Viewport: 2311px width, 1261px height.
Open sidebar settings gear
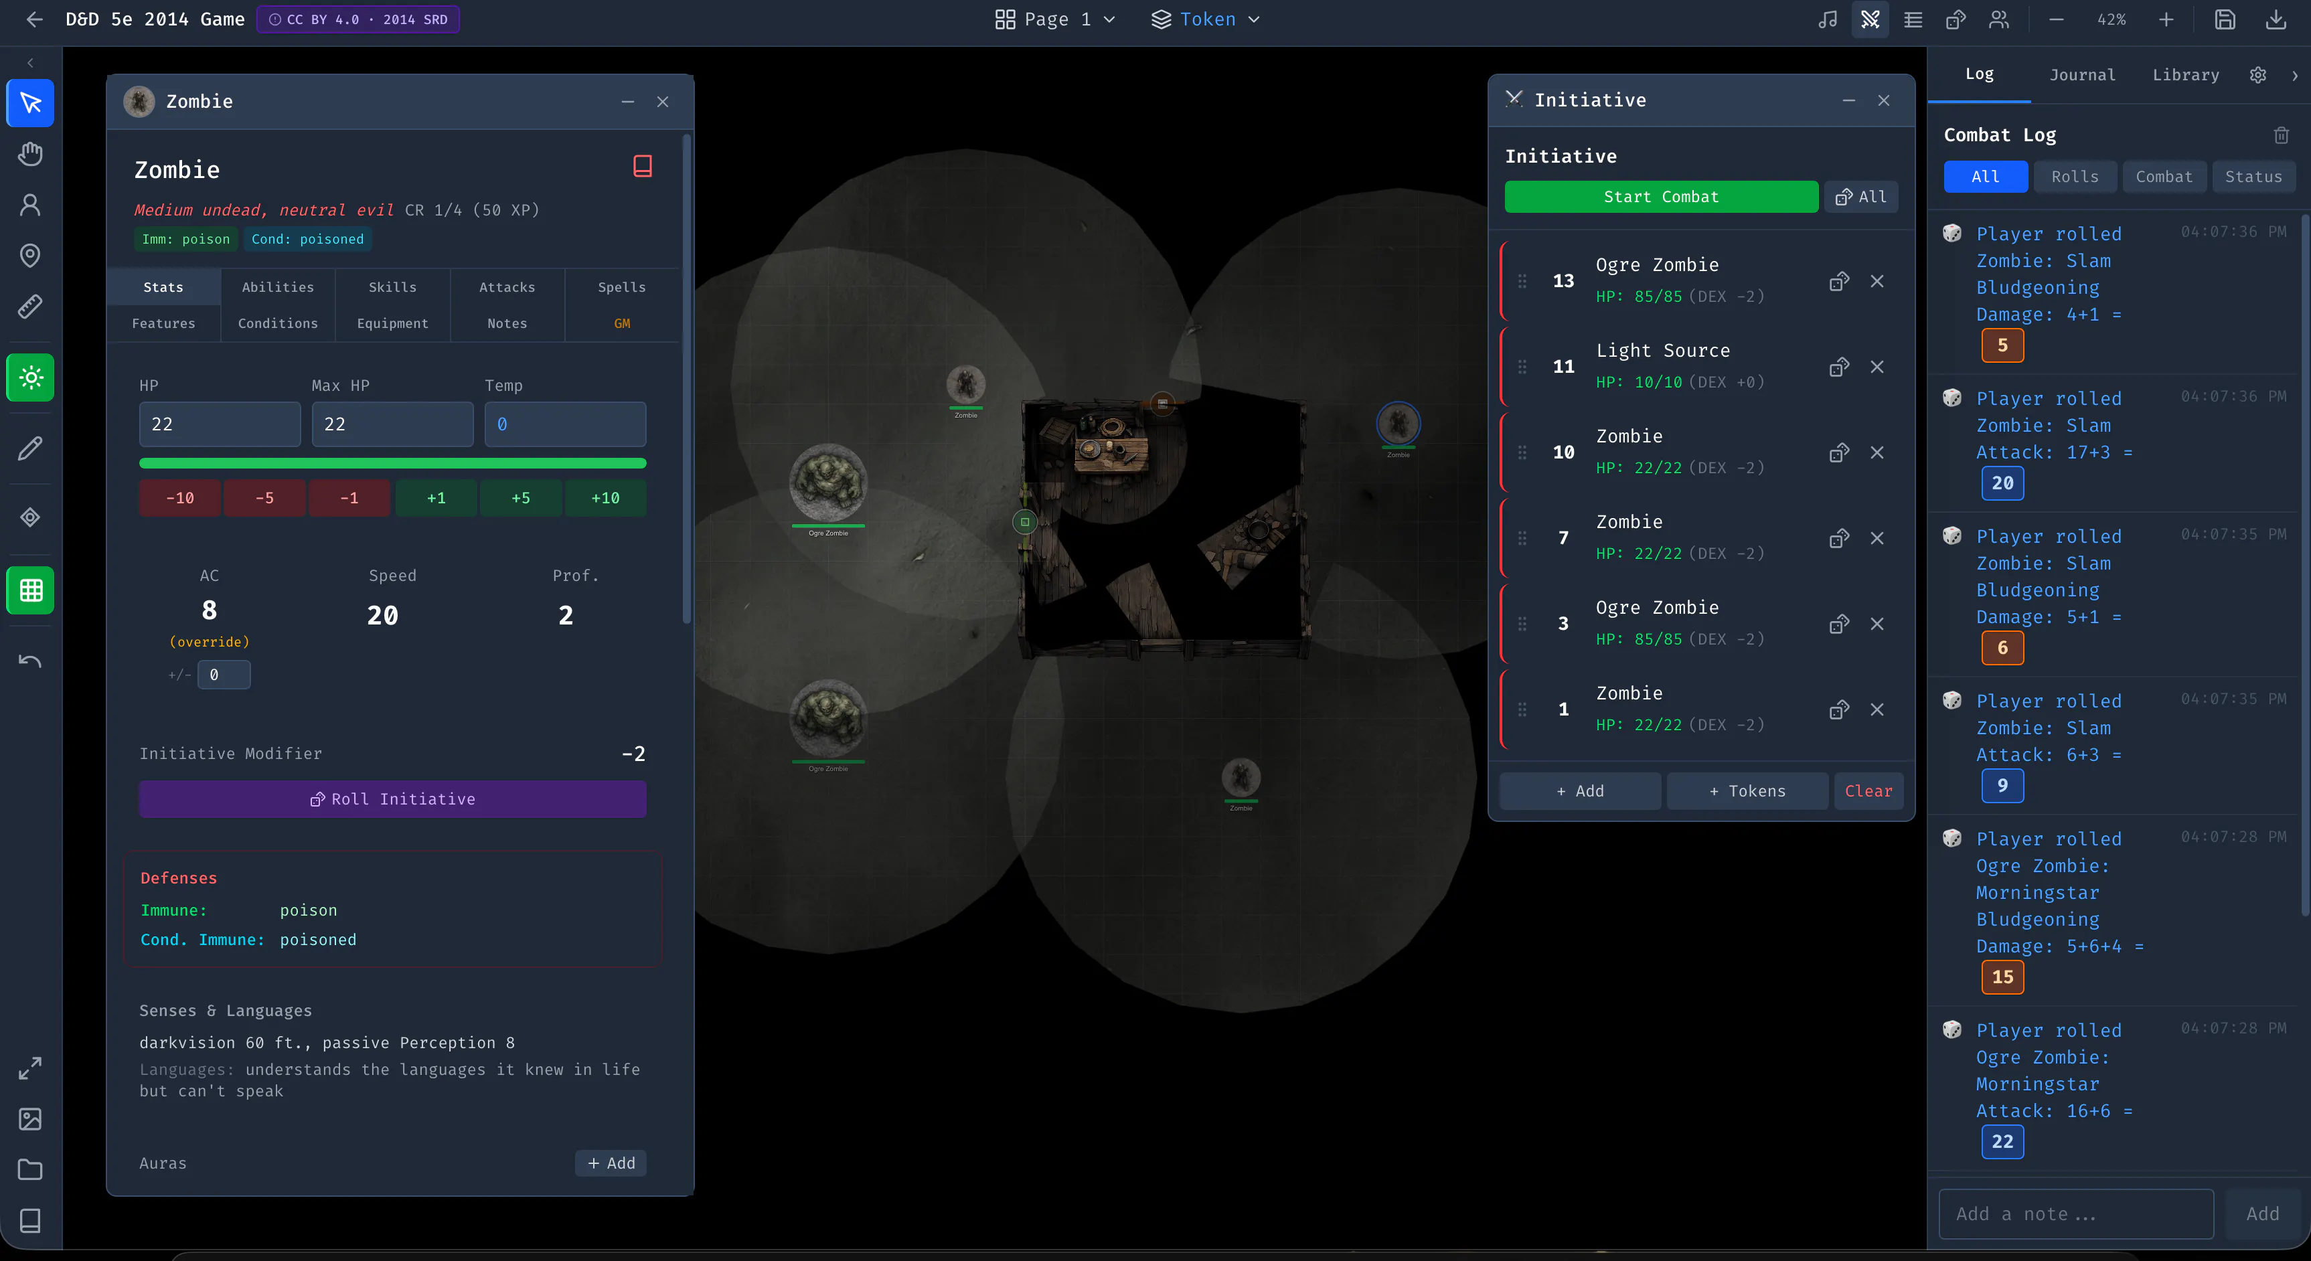(2258, 76)
